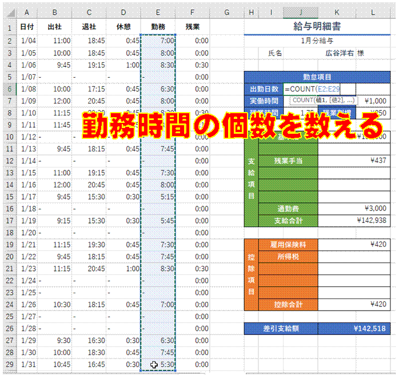Click the 勤務 header cell
This screenshot has width=399, height=379.
158,27
